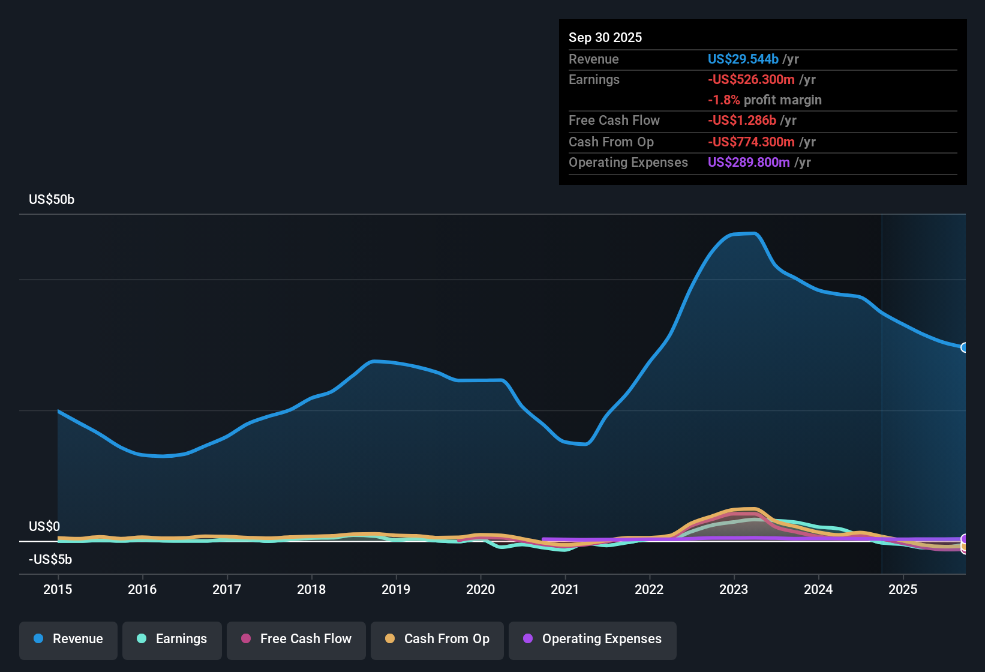Click the pink Free Cash Flow legend dot
This screenshot has width=985, height=672.
click(246, 639)
